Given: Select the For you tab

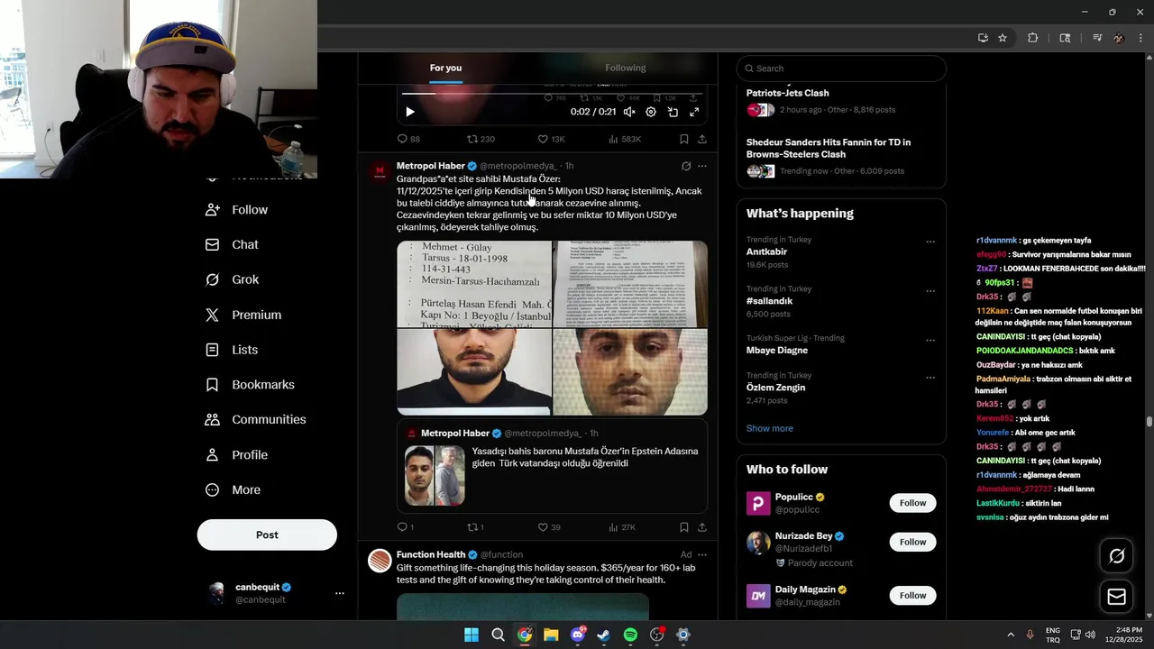Looking at the screenshot, I should [x=445, y=68].
